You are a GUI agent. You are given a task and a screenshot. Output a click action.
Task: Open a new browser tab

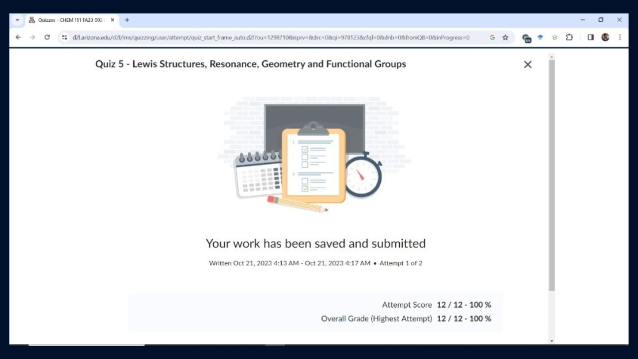point(127,20)
